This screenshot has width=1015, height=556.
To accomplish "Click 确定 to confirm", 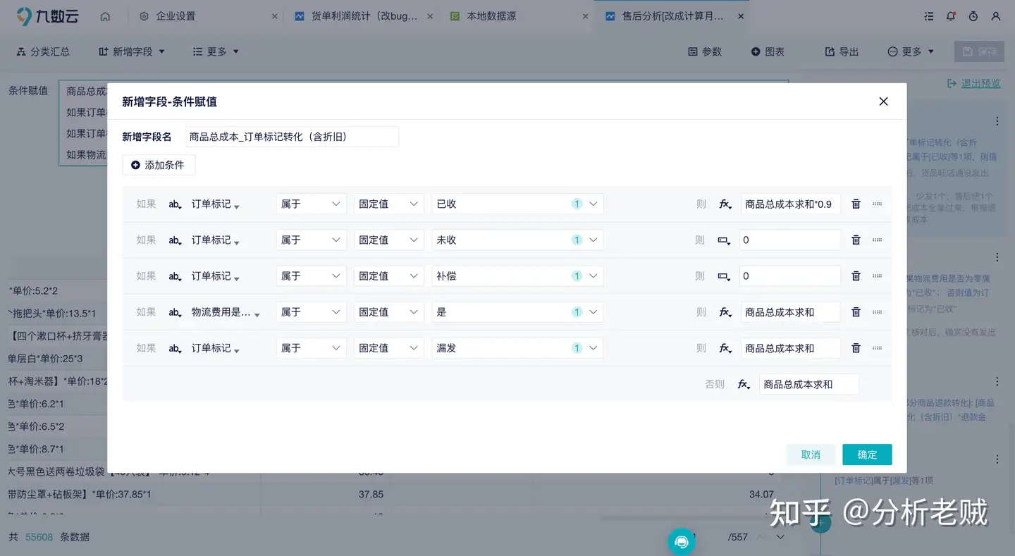I will 867,455.
